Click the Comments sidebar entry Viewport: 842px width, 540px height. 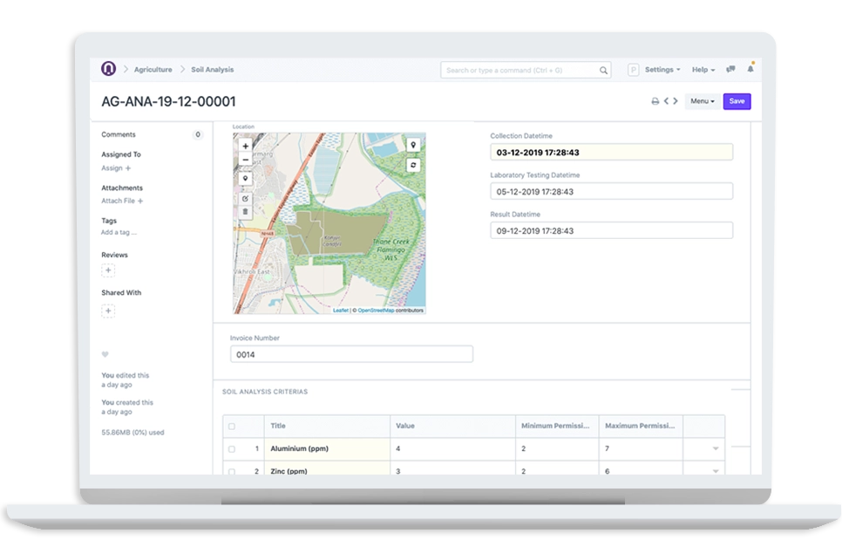coord(119,134)
